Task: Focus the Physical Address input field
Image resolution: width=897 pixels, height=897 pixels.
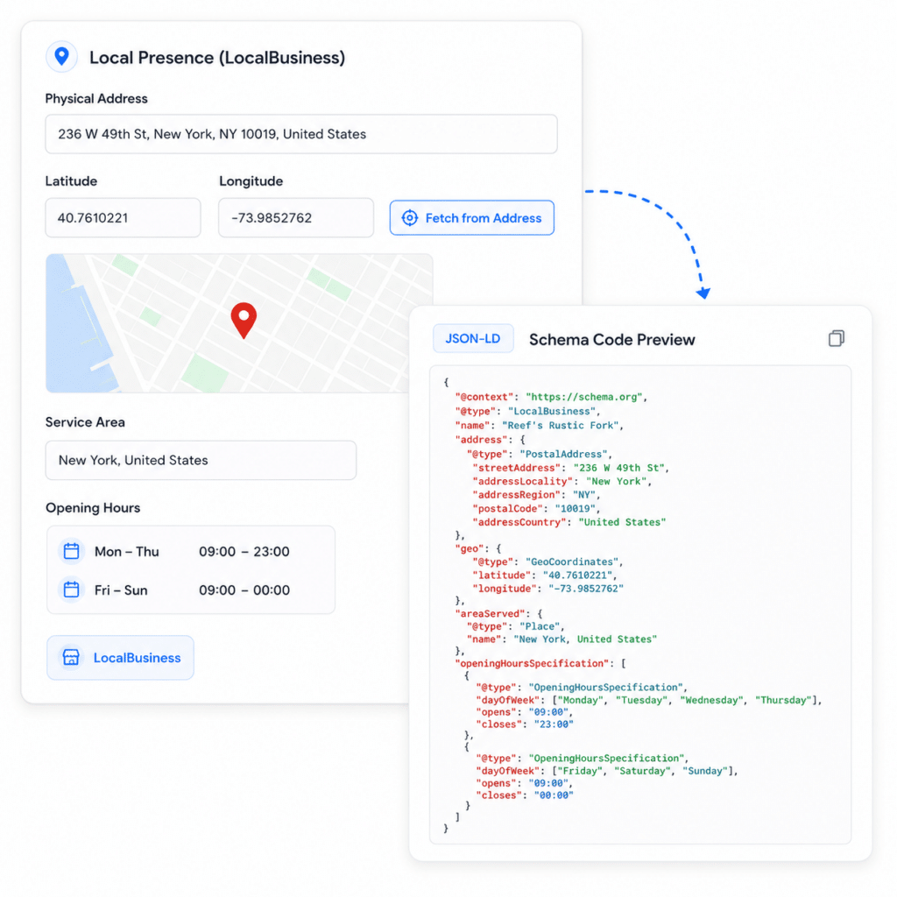Action: [301, 134]
